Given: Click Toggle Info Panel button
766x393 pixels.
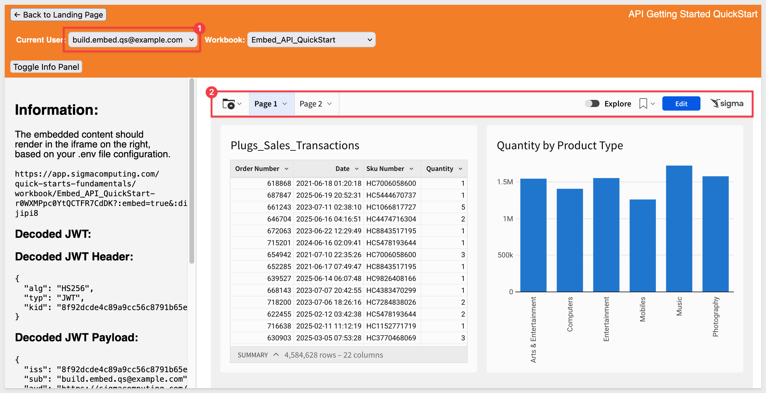Looking at the screenshot, I should tap(46, 67).
